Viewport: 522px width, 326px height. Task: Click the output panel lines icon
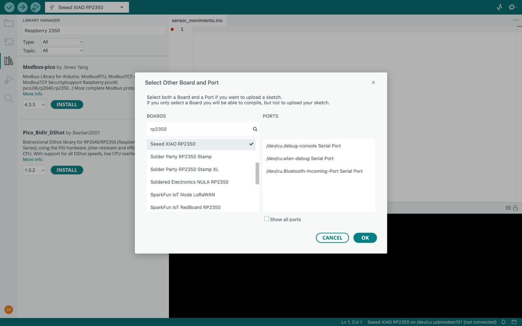(x=508, y=208)
